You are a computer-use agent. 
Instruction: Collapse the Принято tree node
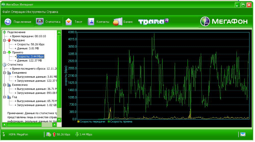[x=4, y=52]
